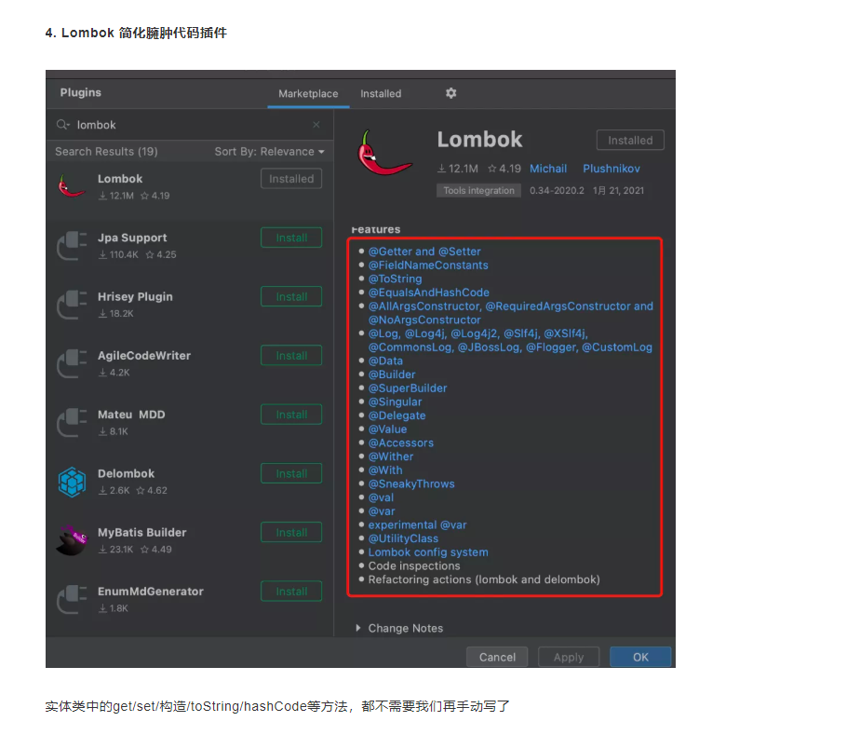Open the @ToString link
The height and width of the screenshot is (735, 860).
pyautogui.click(x=395, y=279)
